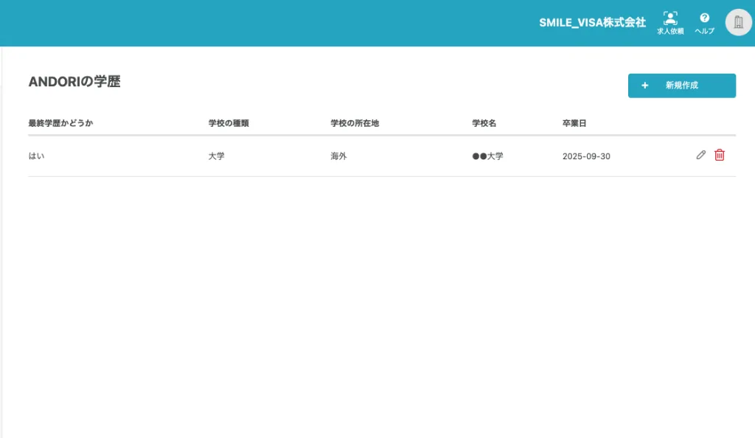Click the 2025-09-30 graduation date cell

586,156
